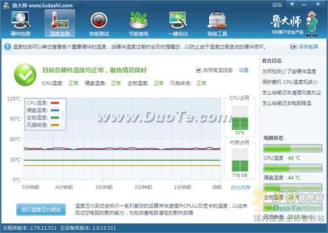
Task: Select the 温度监测 thermometer icon
Action: 60,24
